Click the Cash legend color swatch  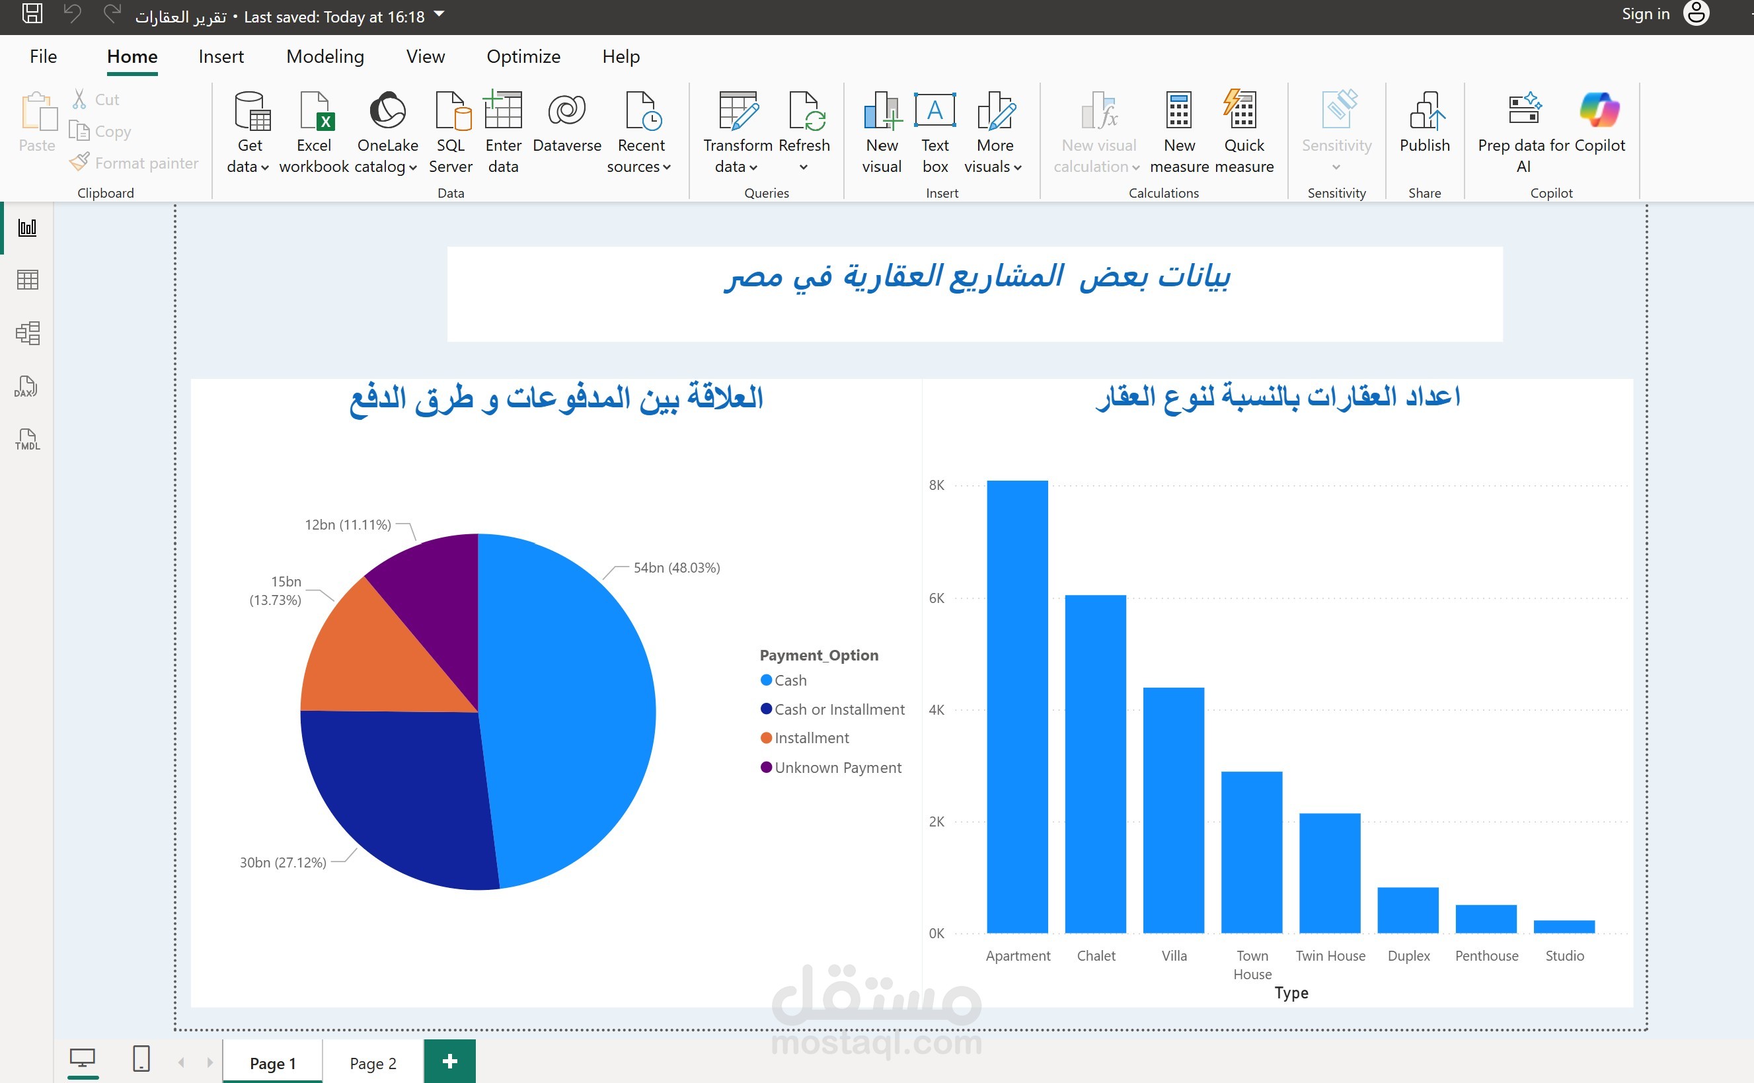click(766, 680)
